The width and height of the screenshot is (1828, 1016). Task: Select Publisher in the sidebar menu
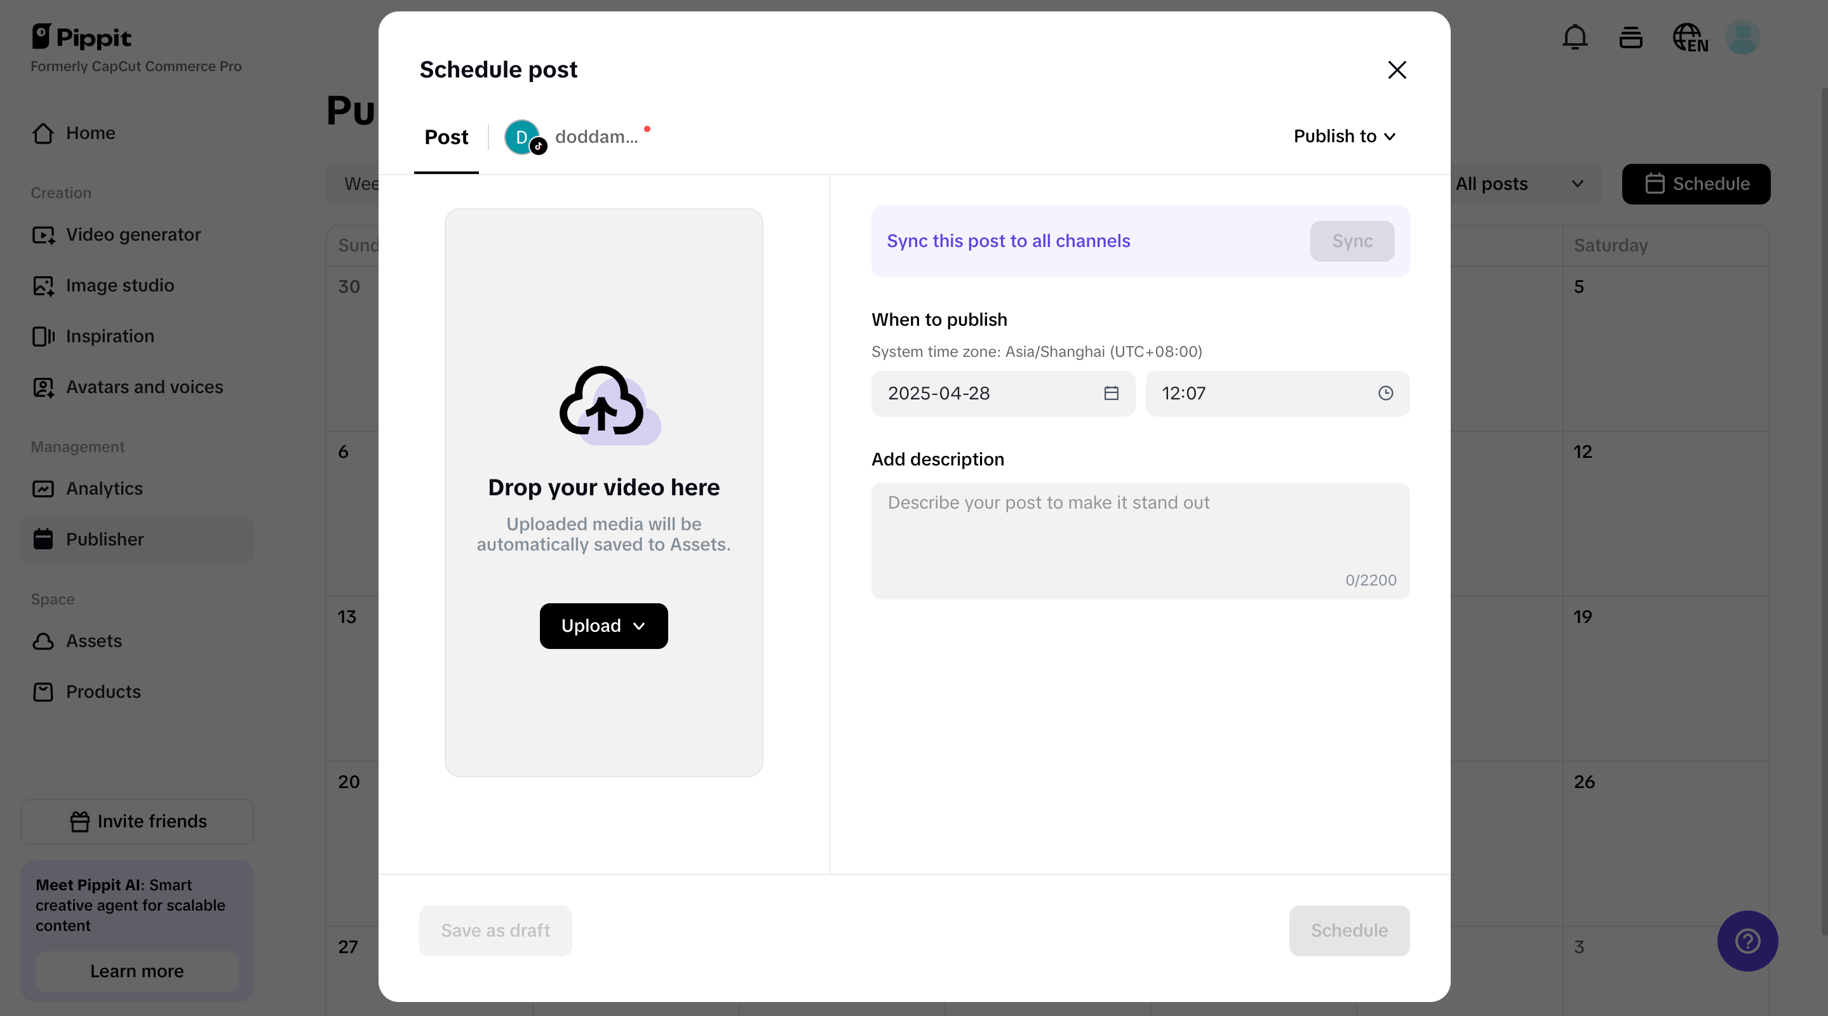point(105,538)
